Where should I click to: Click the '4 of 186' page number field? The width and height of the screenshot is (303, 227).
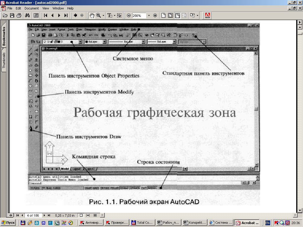pyautogui.click(x=33, y=215)
